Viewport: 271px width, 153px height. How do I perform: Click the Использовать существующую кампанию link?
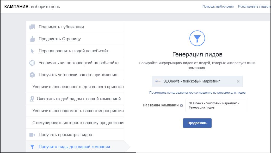254,7
